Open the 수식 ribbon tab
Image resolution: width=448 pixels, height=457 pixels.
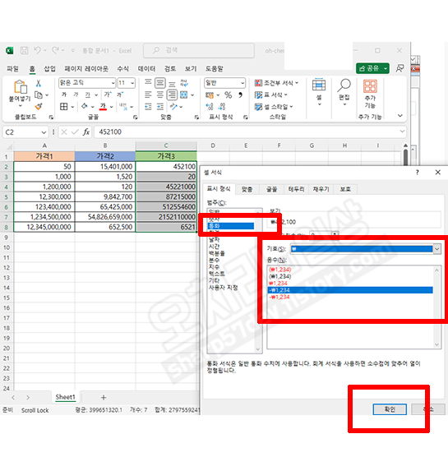tap(123, 69)
